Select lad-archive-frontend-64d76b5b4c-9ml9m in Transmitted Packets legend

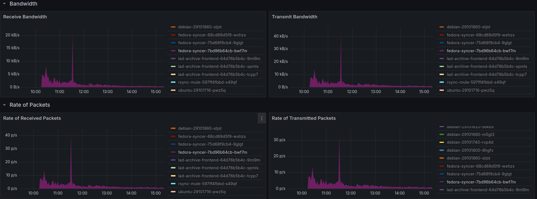[x=488, y=190]
